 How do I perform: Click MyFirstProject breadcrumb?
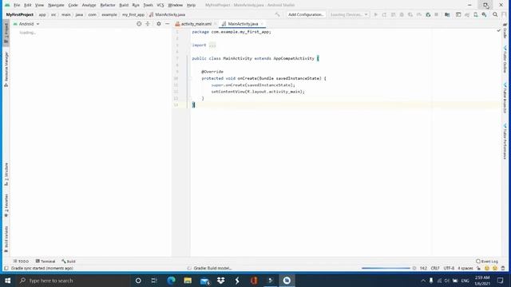point(19,14)
